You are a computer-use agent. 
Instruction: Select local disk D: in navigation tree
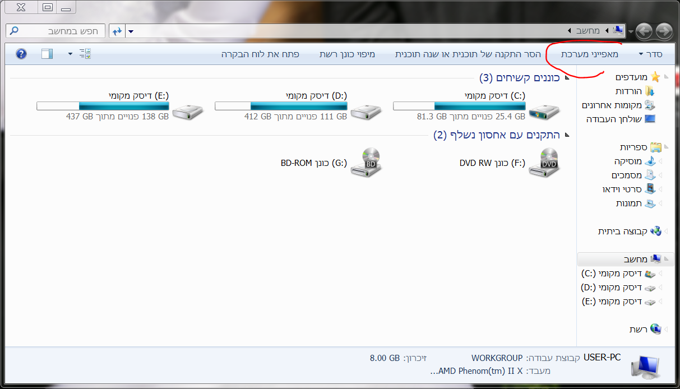click(x=618, y=288)
